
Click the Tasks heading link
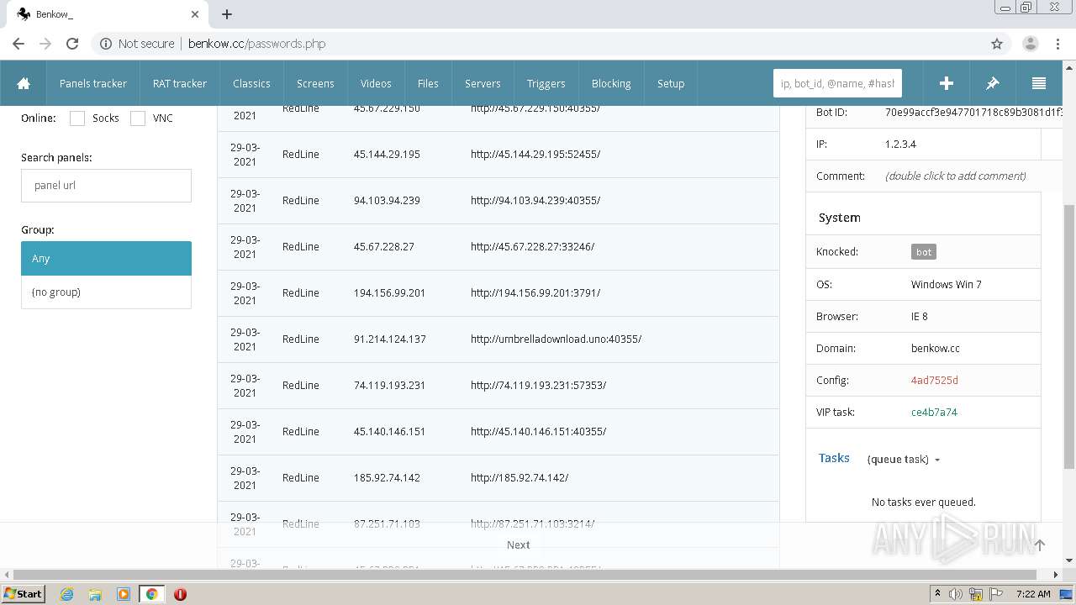pos(834,458)
